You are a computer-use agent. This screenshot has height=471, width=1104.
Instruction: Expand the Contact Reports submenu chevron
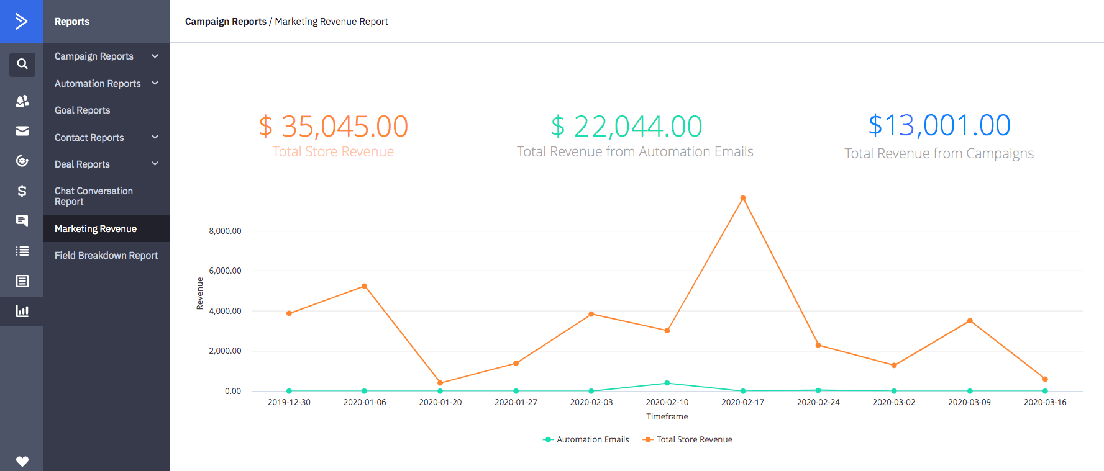155,137
